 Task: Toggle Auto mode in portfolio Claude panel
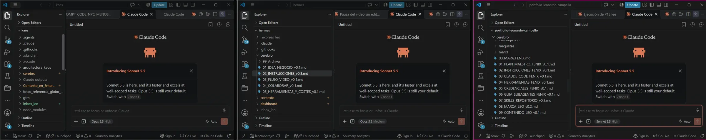685,122
